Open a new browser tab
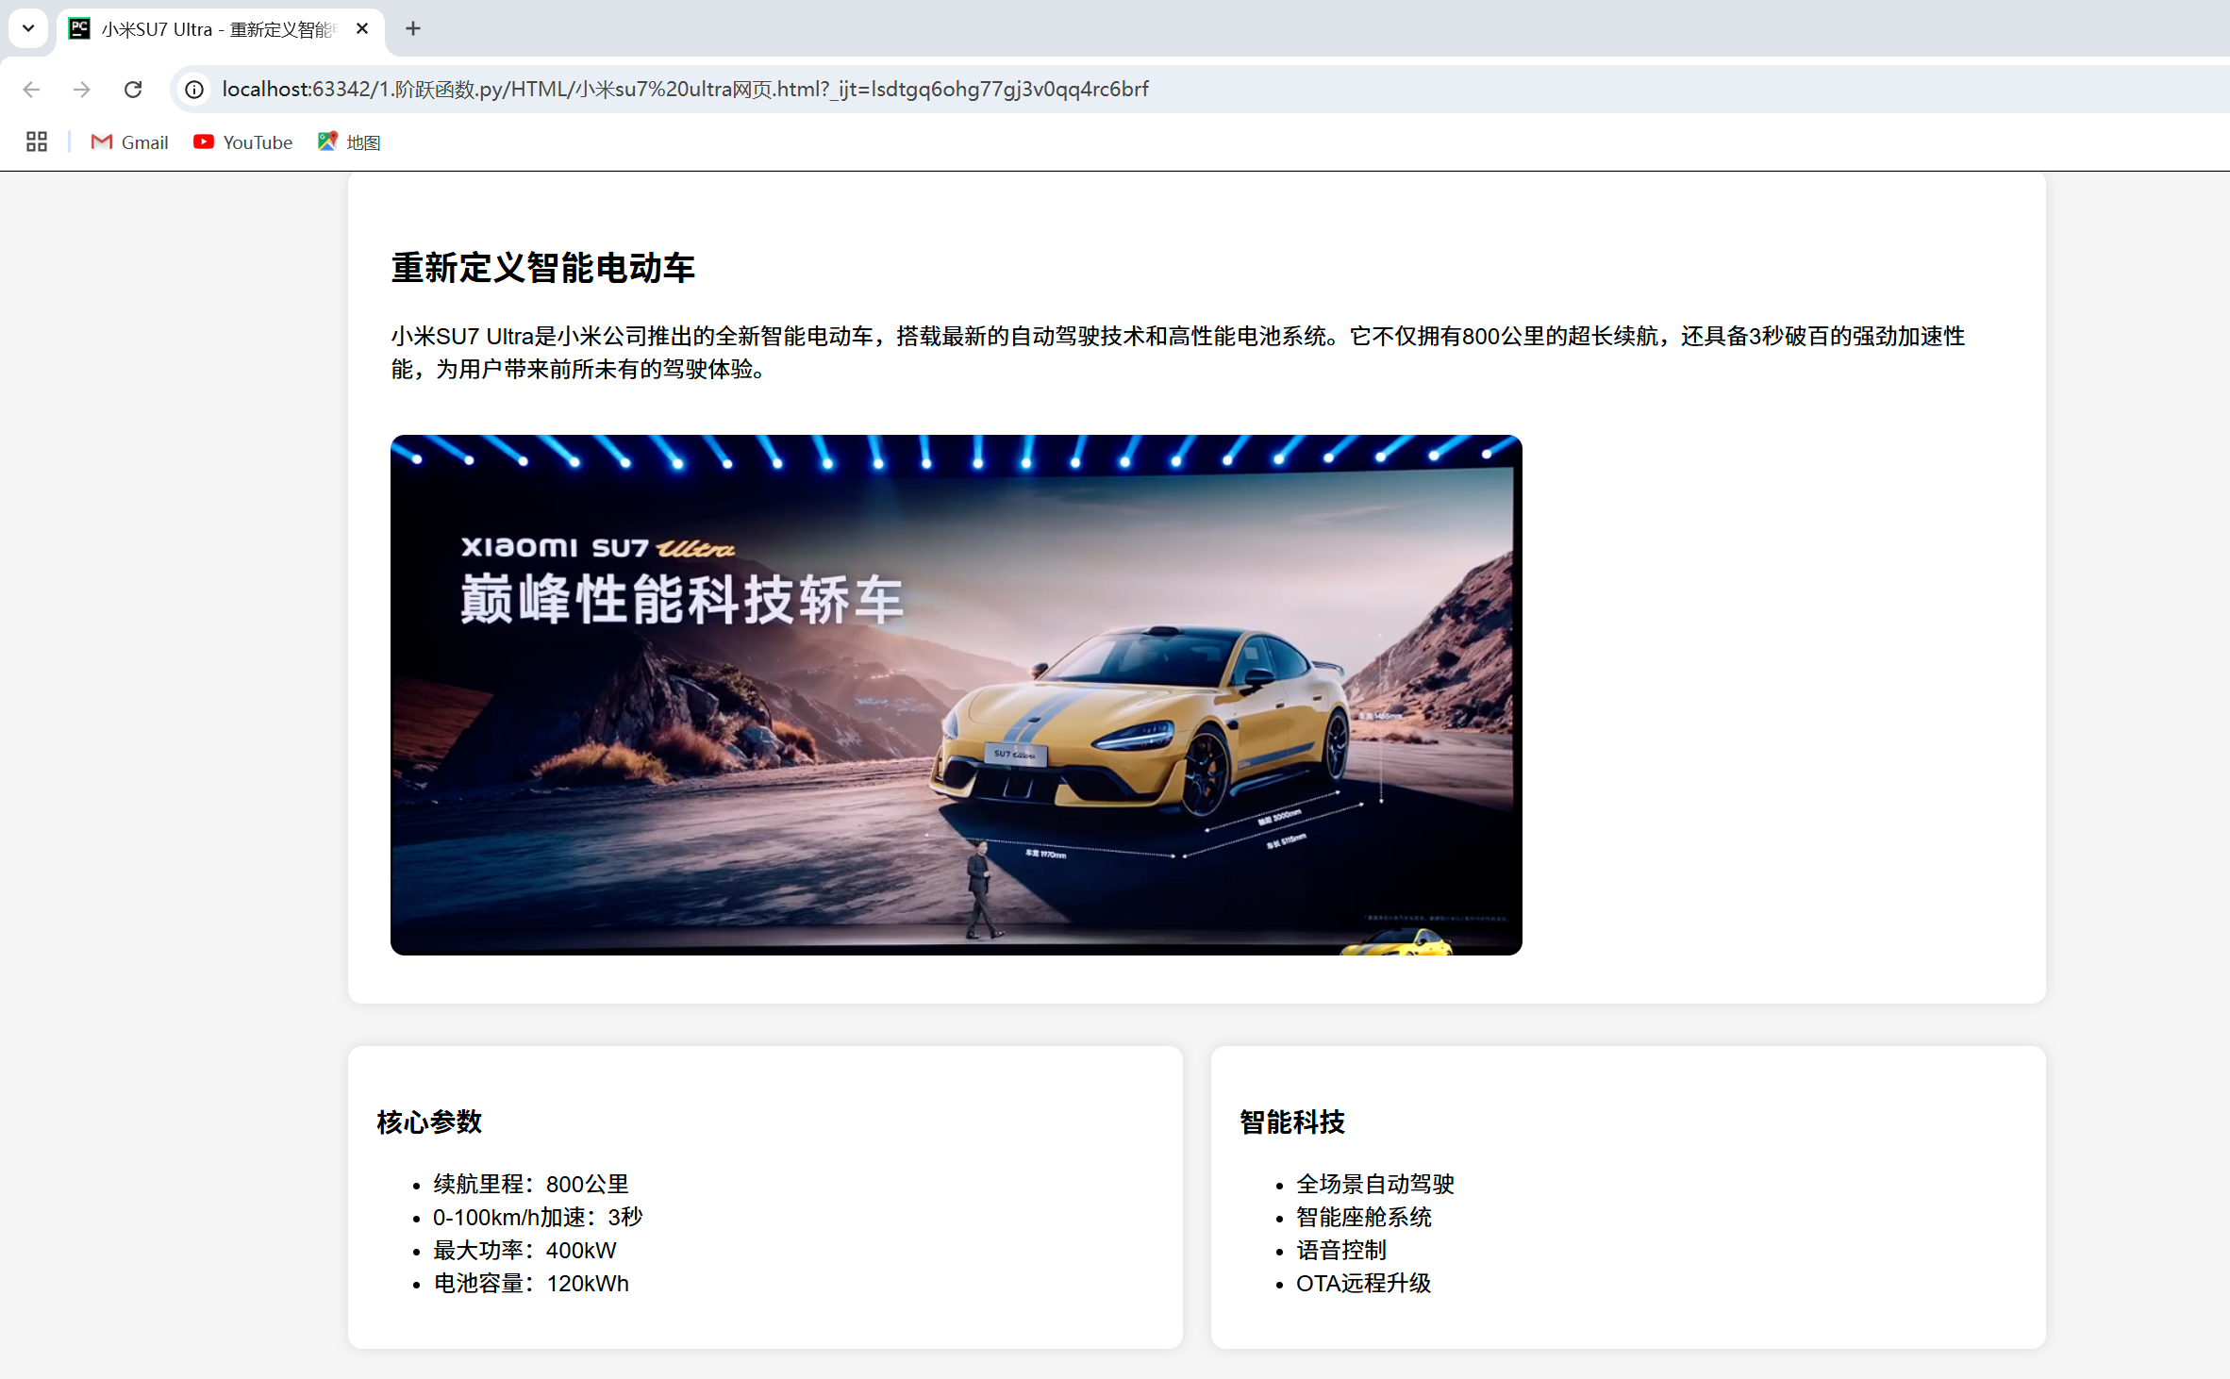This screenshot has height=1379, width=2230. [x=413, y=28]
